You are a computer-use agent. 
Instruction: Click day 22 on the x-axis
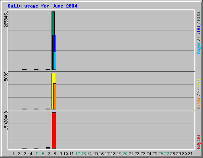pos(137,154)
